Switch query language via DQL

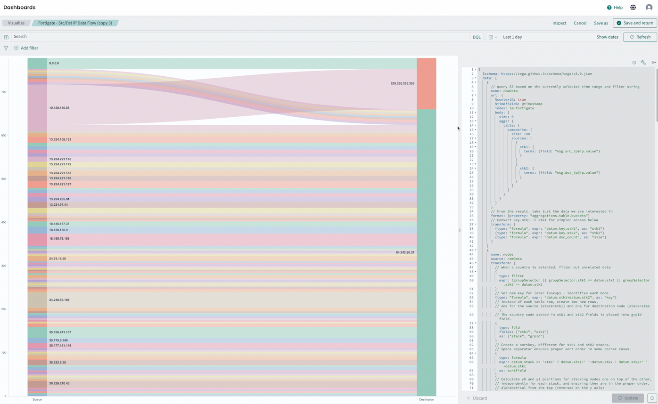(477, 37)
